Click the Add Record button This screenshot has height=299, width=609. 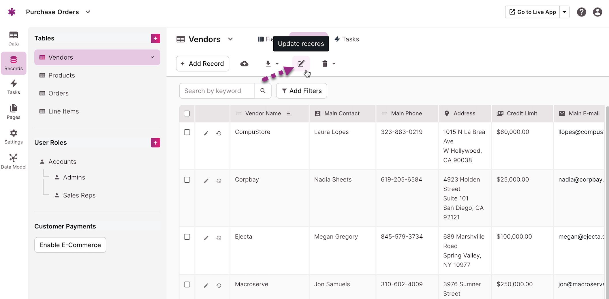click(203, 64)
